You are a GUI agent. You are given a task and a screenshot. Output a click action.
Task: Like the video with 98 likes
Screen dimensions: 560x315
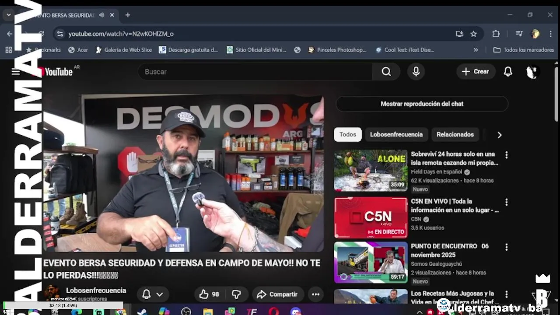coord(209,294)
